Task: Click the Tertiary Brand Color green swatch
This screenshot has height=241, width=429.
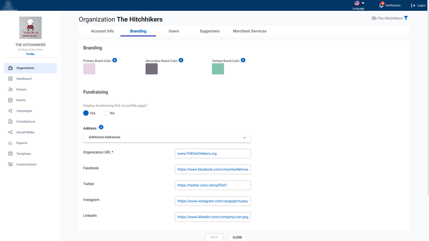Action: [x=218, y=69]
